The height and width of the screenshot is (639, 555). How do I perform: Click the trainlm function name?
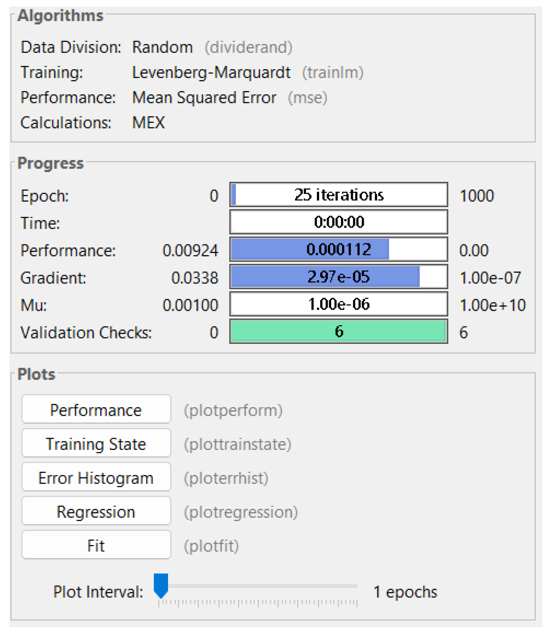[x=332, y=73]
